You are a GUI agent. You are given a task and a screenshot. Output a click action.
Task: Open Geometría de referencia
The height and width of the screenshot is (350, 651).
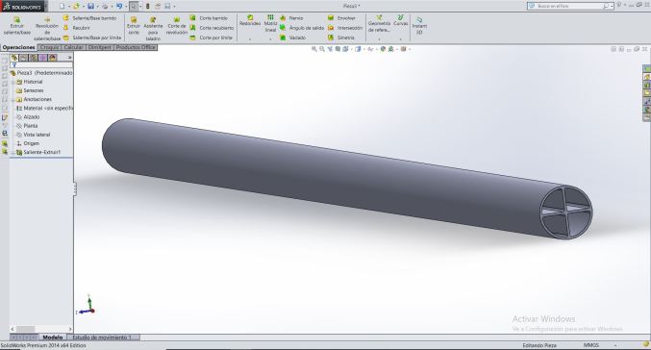point(379,23)
